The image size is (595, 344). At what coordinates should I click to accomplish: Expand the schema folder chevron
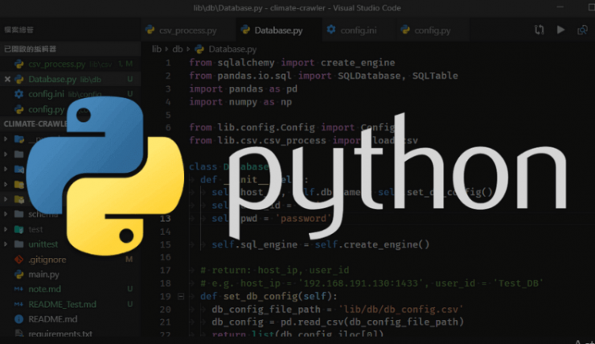click(x=6, y=215)
